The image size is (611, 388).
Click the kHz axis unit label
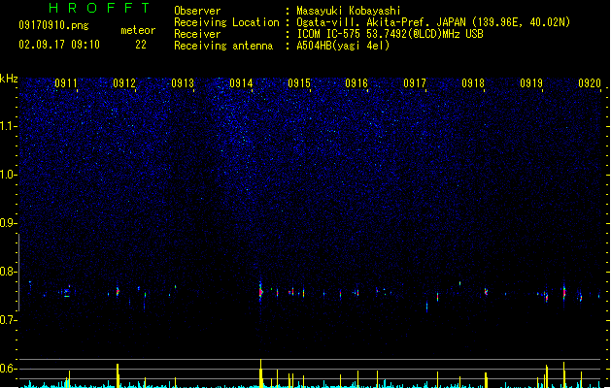(9, 79)
